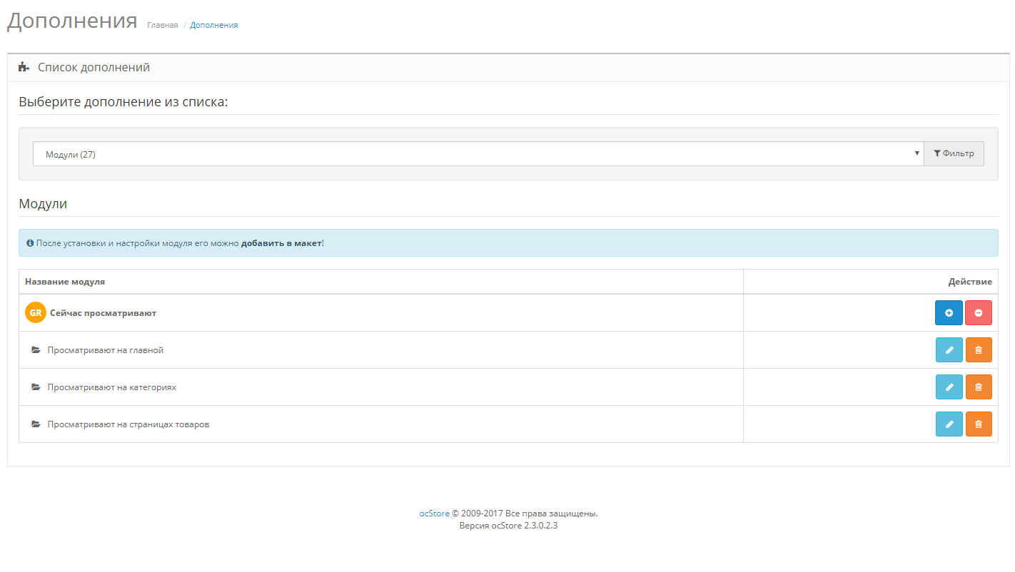Click folder icon beside Просматривают на категориях
This screenshot has width=1015, height=572.
coord(36,387)
